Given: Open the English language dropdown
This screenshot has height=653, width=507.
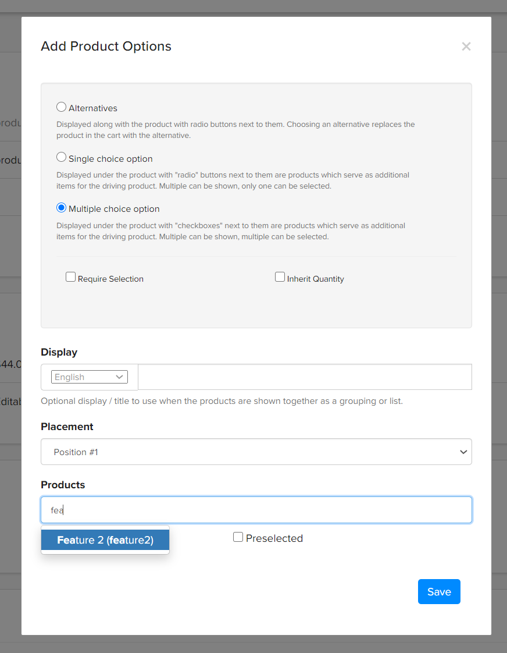Looking at the screenshot, I should click(x=90, y=377).
